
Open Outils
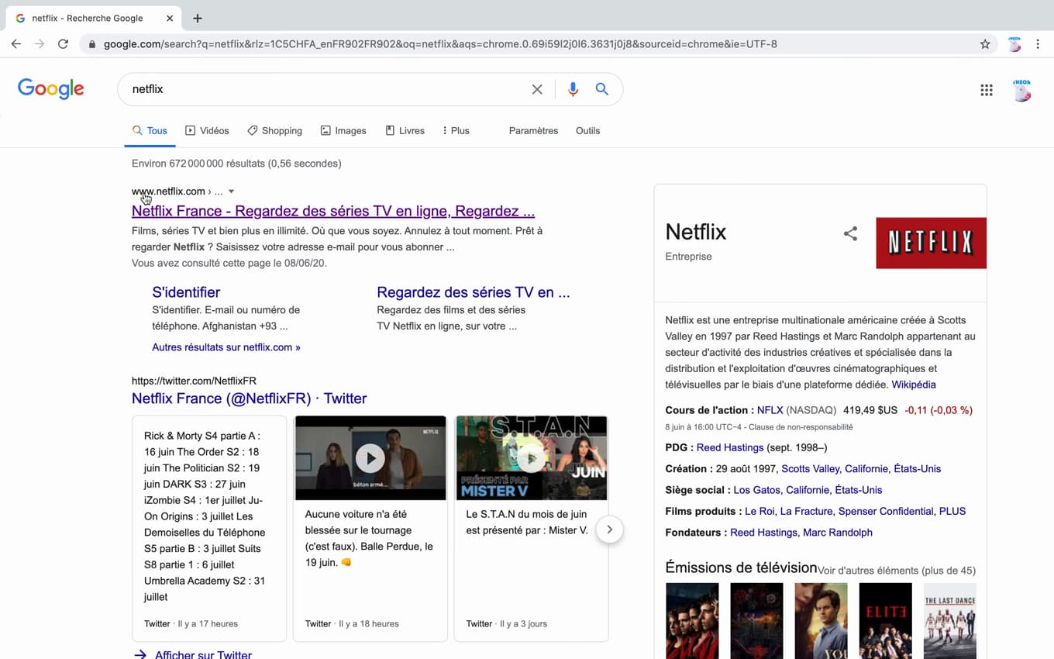coord(587,131)
